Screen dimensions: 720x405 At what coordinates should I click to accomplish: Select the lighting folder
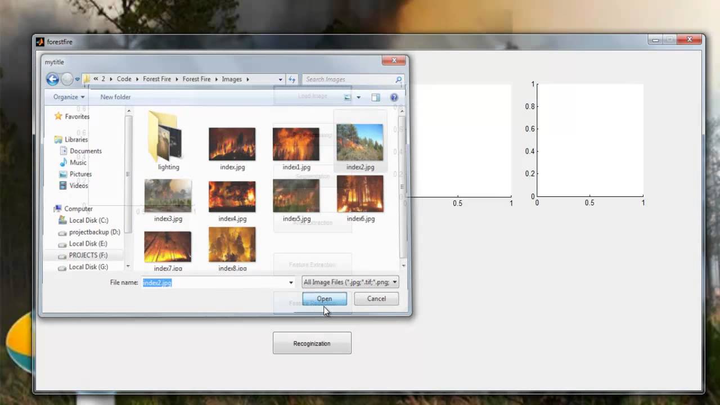click(x=168, y=141)
